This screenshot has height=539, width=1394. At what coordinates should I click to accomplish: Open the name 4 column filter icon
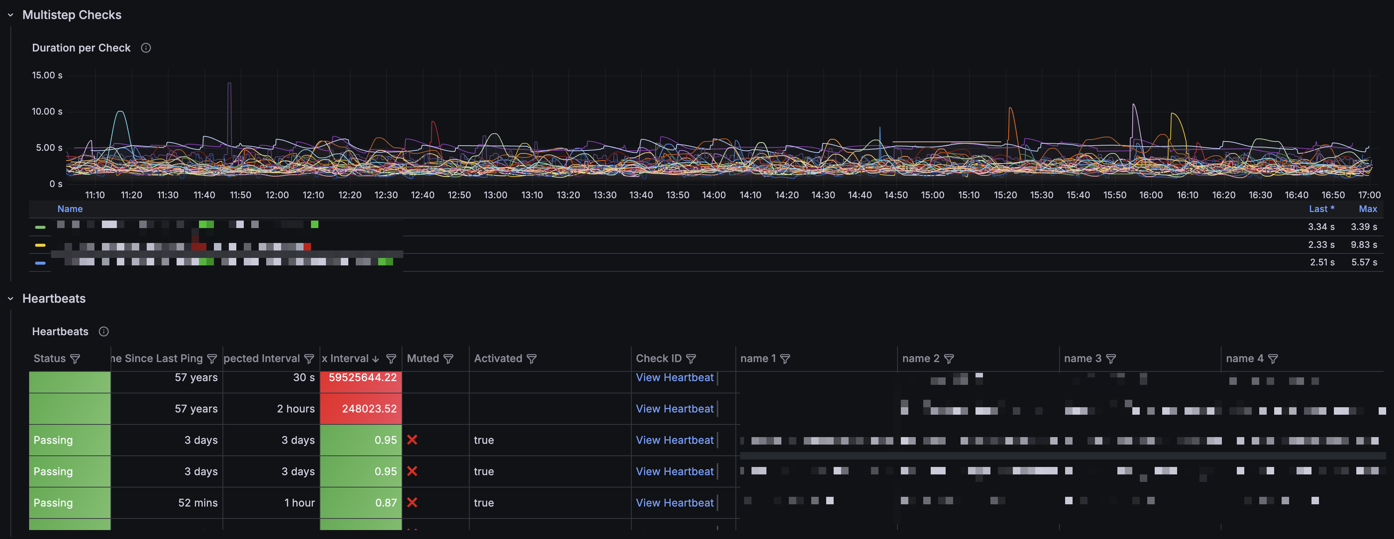point(1273,359)
